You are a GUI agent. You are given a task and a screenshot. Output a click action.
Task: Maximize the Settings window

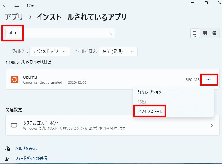(x=206, y=3)
